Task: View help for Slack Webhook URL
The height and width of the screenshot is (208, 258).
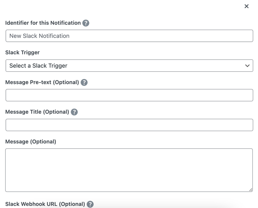Action: click(x=90, y=204)
